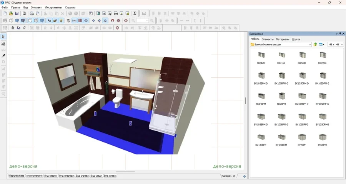Click the Sigma summary icon
Image resolution: width=346 pixels, height=184 pixels.
coord(135,13)
